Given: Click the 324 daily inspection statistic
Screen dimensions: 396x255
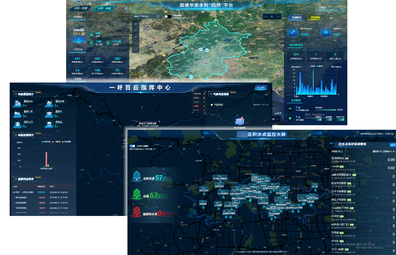Looking at the screenshot, I should (296, 56).
